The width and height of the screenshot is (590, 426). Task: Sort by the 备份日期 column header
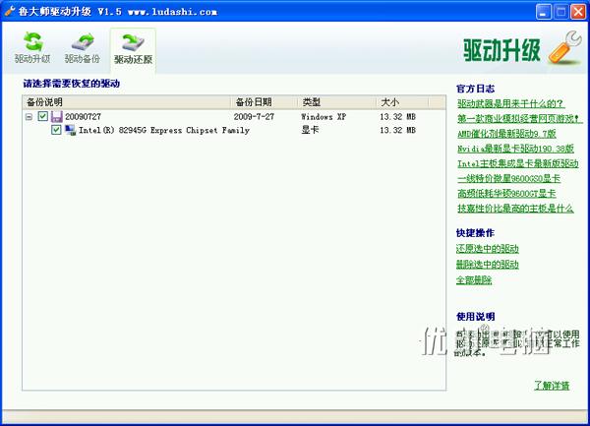(264, 102)
